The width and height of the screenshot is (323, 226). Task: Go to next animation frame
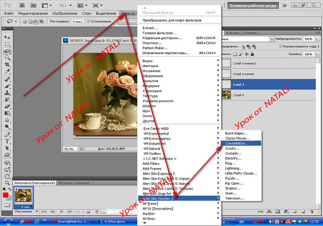(70, 211)
